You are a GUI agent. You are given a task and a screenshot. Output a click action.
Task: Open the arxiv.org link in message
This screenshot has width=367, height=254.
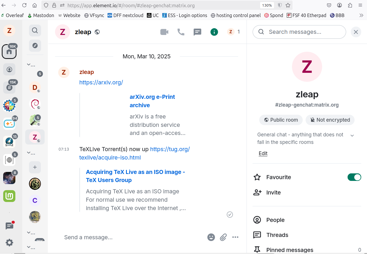pyautogui.click(x=101, y=82)
